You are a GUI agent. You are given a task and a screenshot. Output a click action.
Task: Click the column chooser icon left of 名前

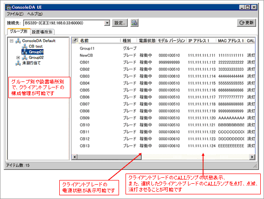75,41
